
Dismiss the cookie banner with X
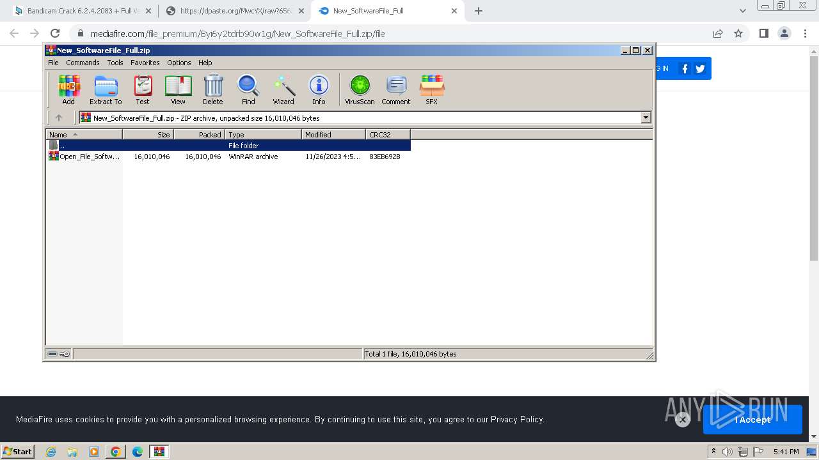coord(682,420)
